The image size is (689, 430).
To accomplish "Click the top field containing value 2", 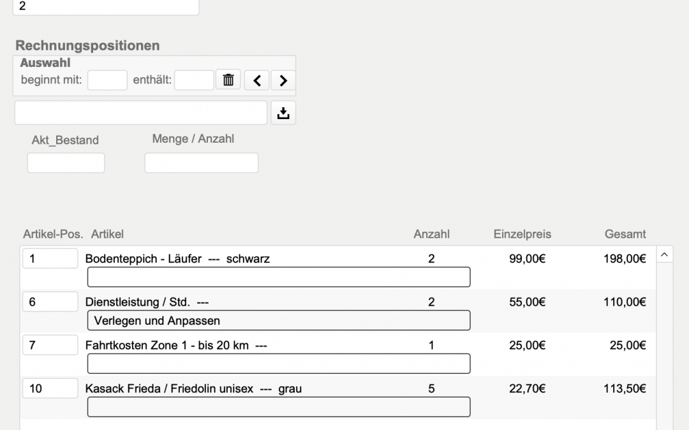I will pos(105,7).
